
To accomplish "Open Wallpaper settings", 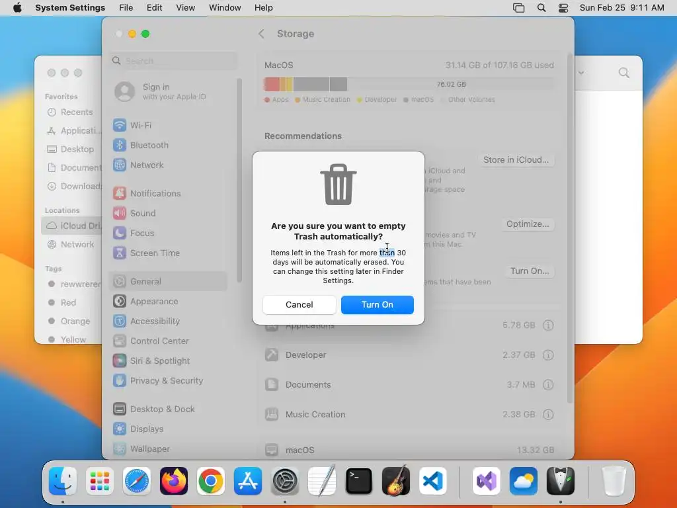I will click(169, 448).
